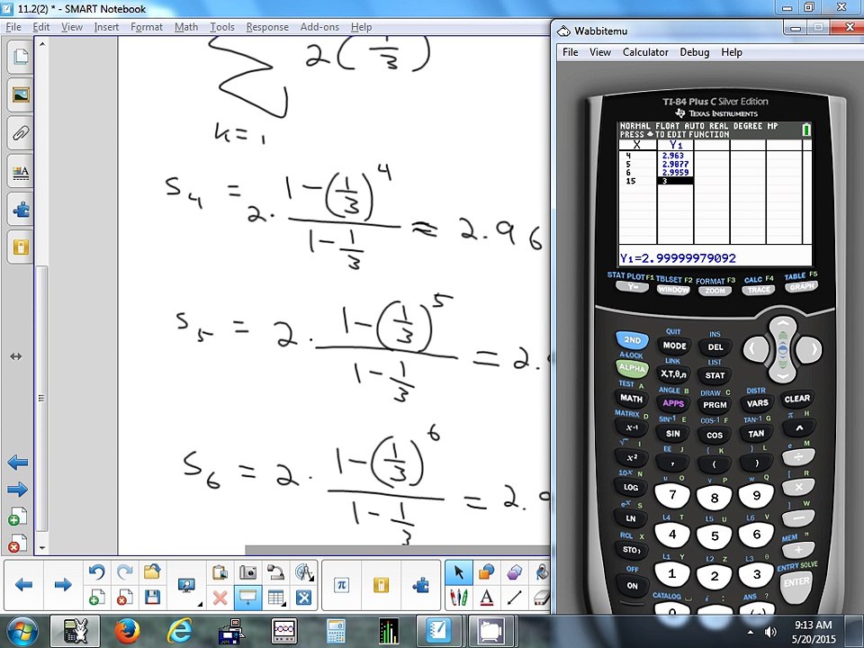Select the Eraser tool
The height and width of the screenshot is (648, 864).
coord(542,598)
